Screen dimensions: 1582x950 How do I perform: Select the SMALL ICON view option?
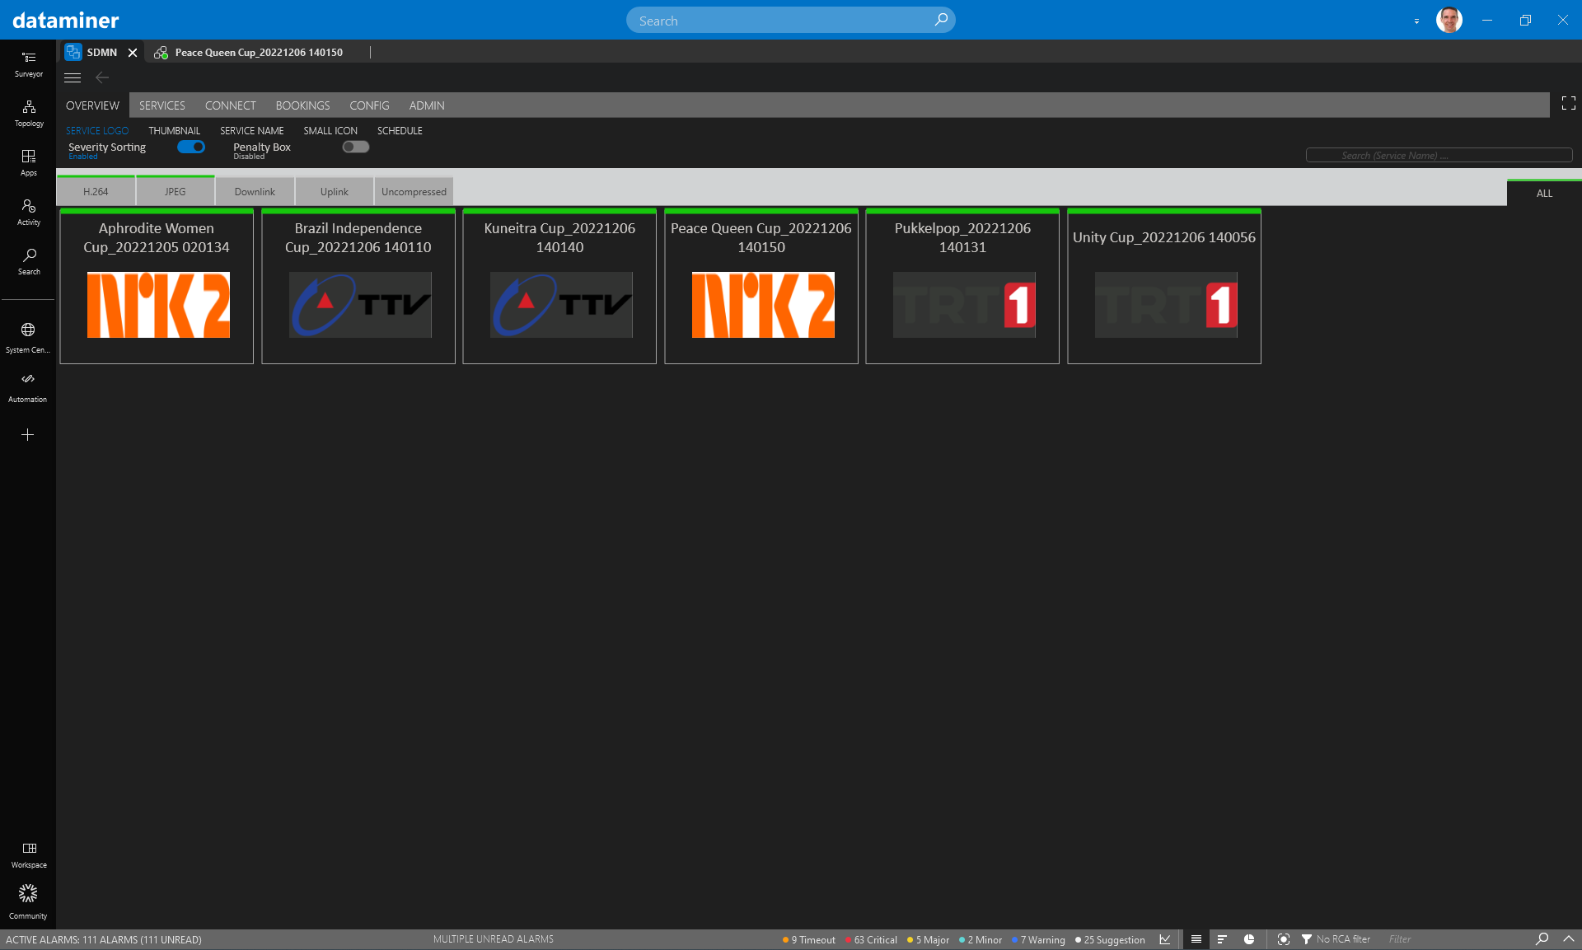pyautogui.click(x=330, y=131)
